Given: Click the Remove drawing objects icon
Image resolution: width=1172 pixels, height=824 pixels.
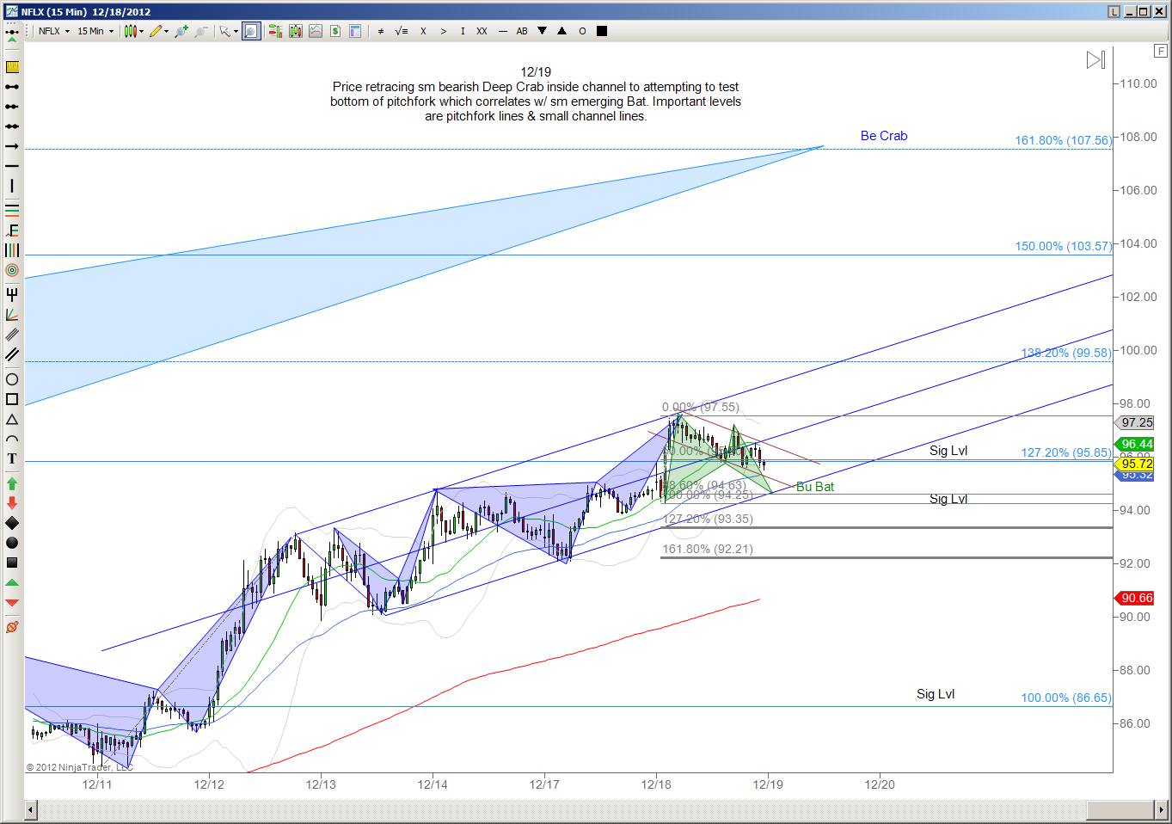Looking at the screenshot, I should pyautogui.click(x=12, y=627).
